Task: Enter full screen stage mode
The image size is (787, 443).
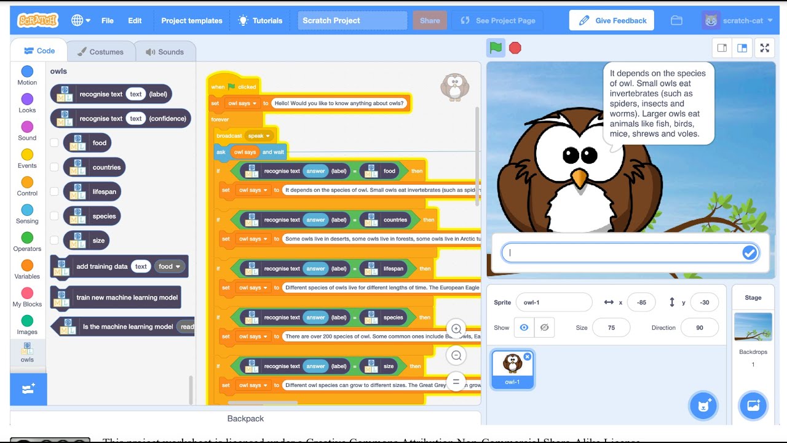Action: click(x=764, y=48)
